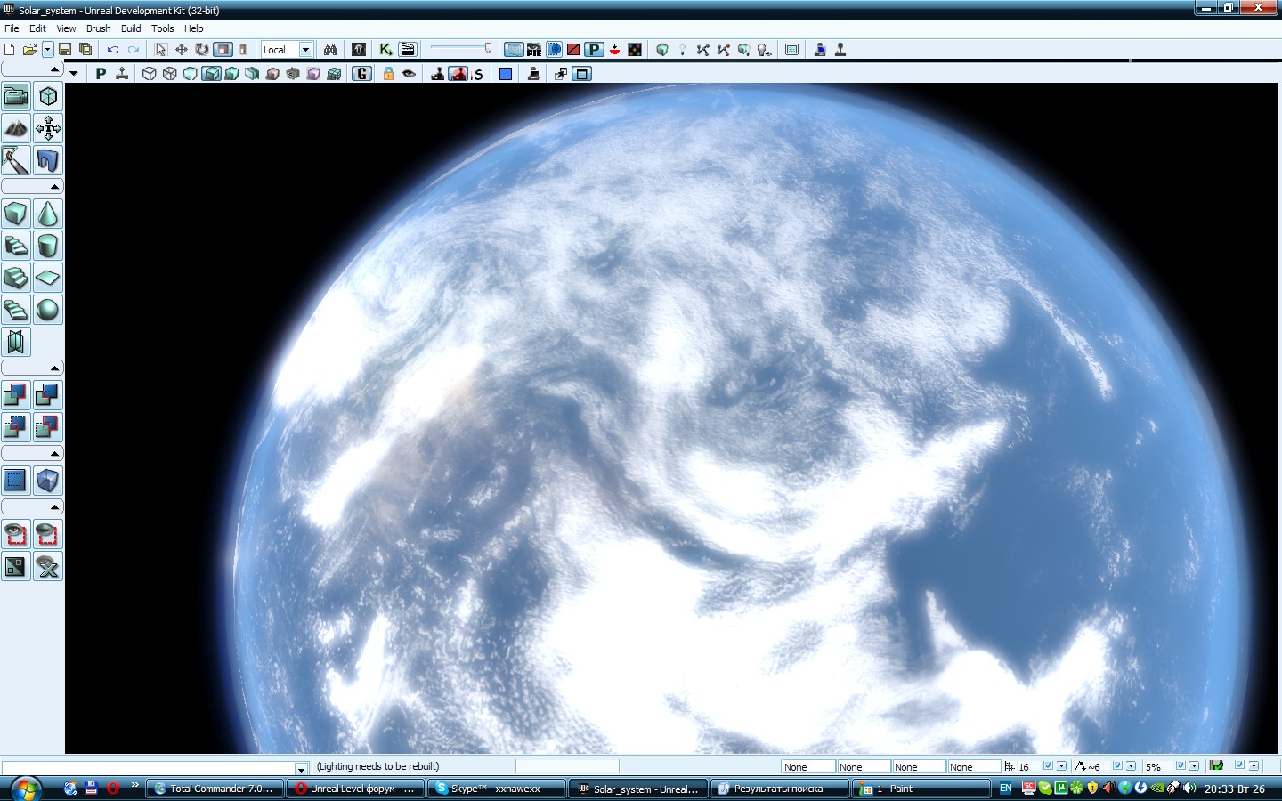Activate Geometry Mode cube icon

[48, 96]
